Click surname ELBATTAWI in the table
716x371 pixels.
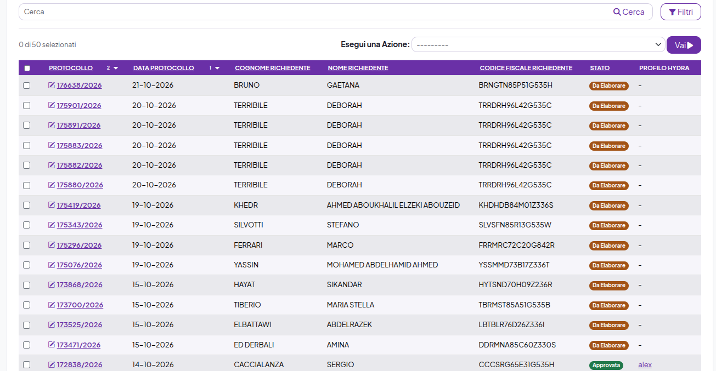[252, 324]
